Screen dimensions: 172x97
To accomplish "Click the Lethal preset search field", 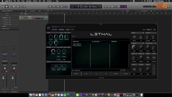I will 101,39.
